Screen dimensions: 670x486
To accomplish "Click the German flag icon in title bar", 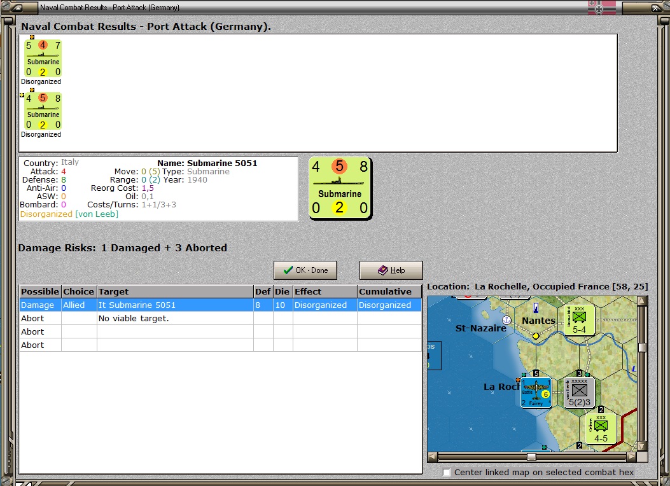I will point(602,8).
